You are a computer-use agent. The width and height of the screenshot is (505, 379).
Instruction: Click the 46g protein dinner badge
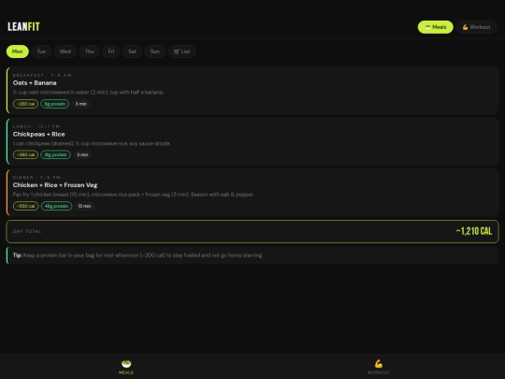(56, 206)
